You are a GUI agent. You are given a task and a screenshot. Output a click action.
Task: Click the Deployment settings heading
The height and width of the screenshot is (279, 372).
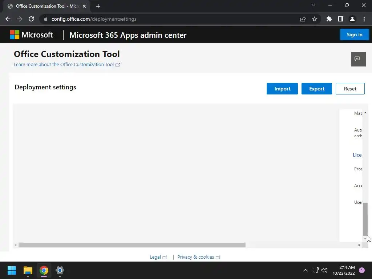coord(45,87)
